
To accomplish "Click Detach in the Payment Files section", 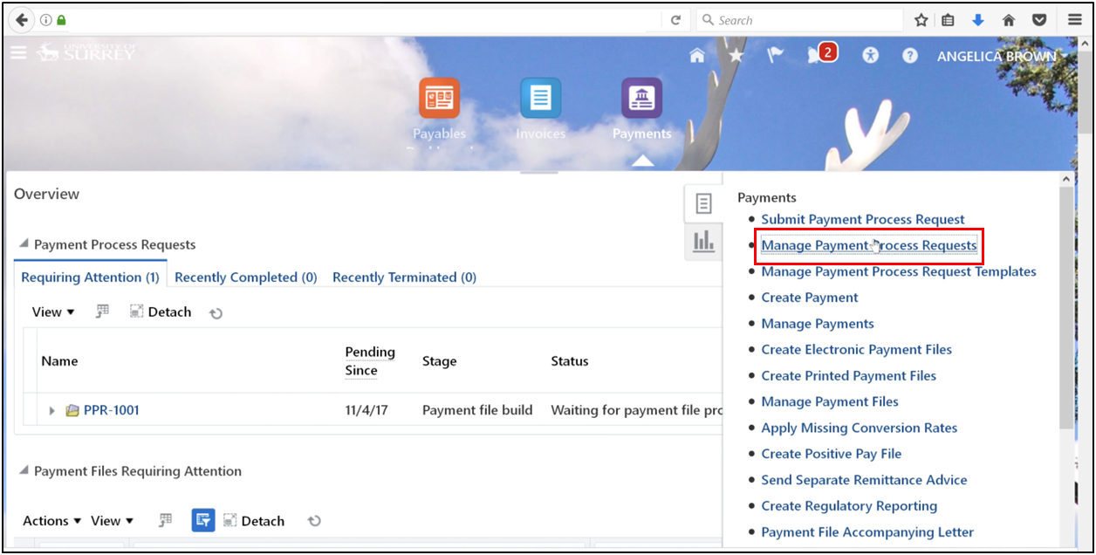I will coord(254,520).
